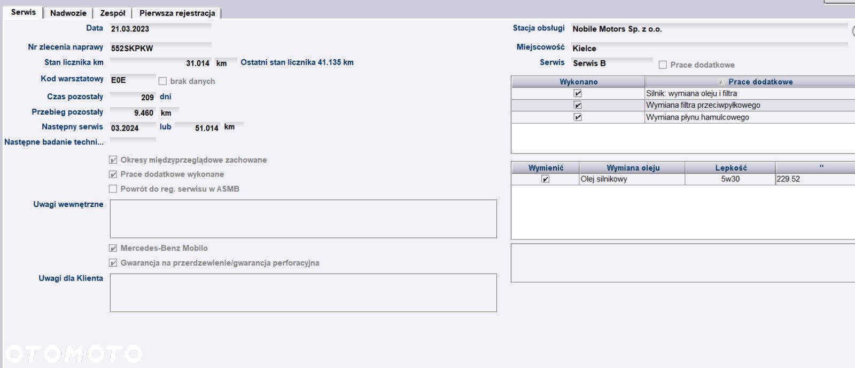
Task: Click the 'Wymienić' column header
Action: [545, 167]
